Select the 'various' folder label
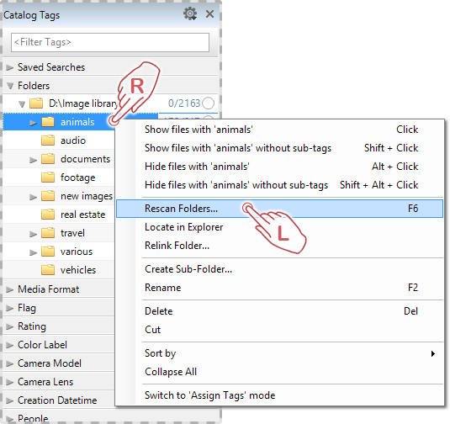This screenshot has height=424, width=450. pyautogui.click(x=77, y=252)
